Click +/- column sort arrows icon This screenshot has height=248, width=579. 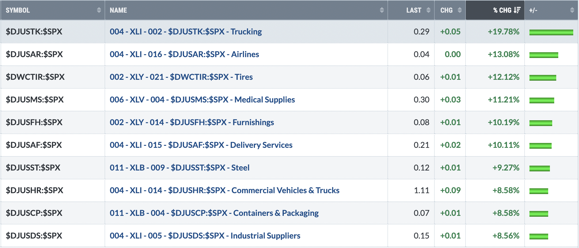pos(572,10)
